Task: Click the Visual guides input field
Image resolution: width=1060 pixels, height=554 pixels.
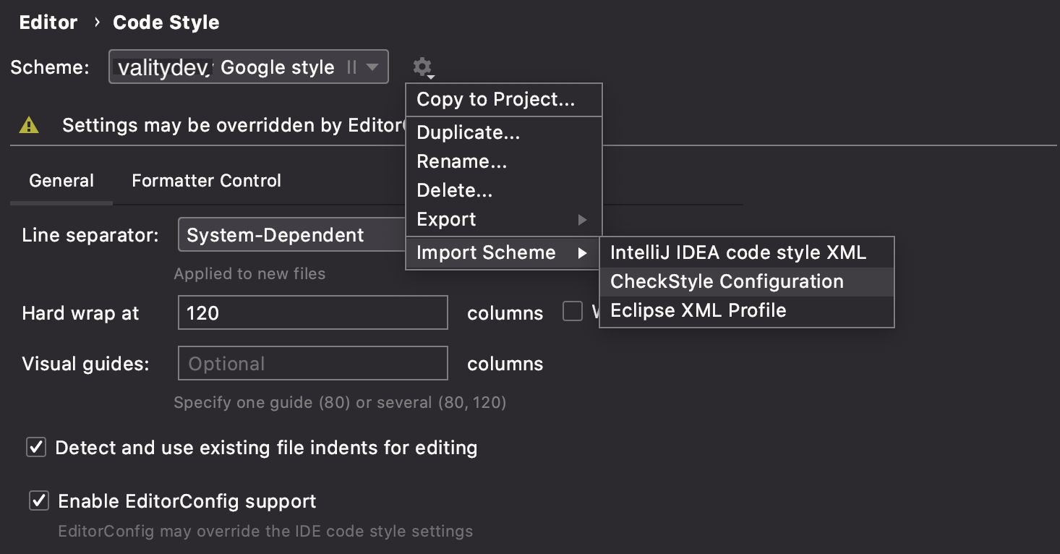Action: click(313, 364)
